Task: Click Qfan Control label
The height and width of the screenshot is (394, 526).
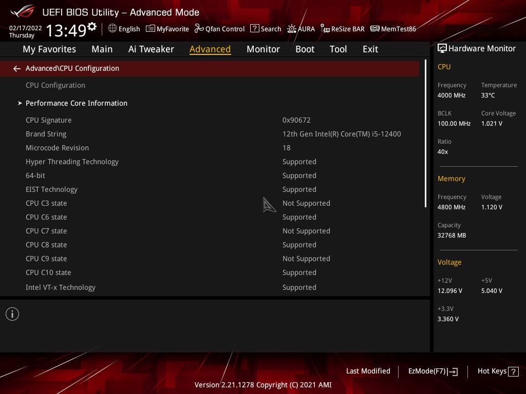Action: pos(225,29)
